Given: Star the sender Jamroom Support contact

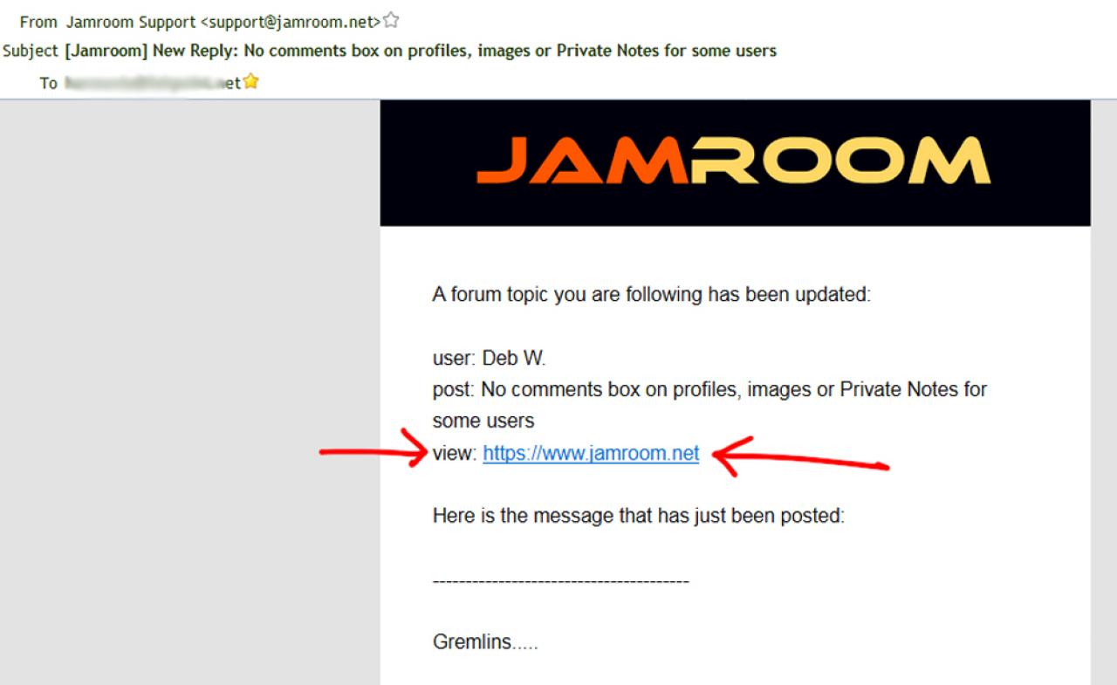Looking at the screenshot, I should tap(391, 20).
